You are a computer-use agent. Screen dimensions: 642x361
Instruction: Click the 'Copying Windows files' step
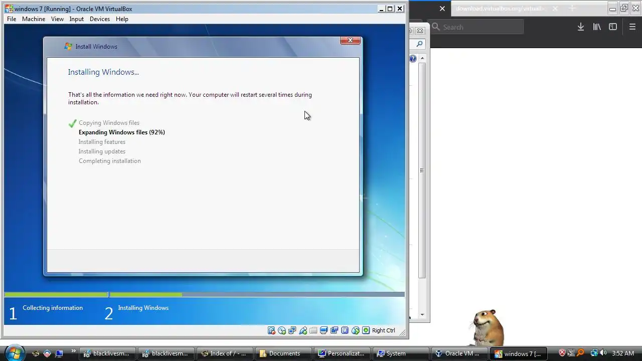[109, 123]
